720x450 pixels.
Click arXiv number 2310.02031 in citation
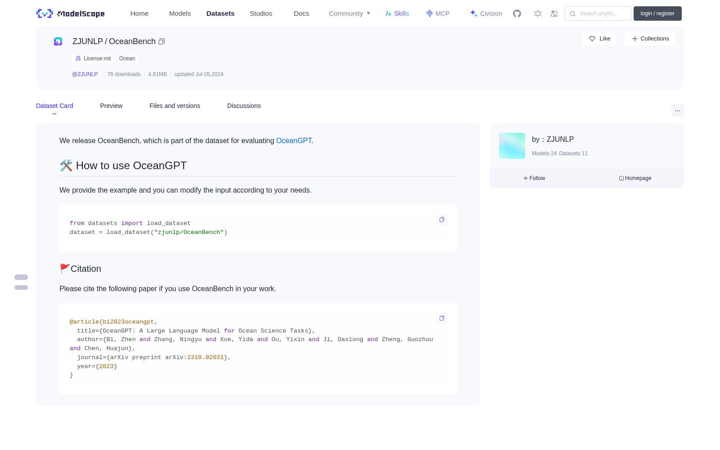pos(206,357)
